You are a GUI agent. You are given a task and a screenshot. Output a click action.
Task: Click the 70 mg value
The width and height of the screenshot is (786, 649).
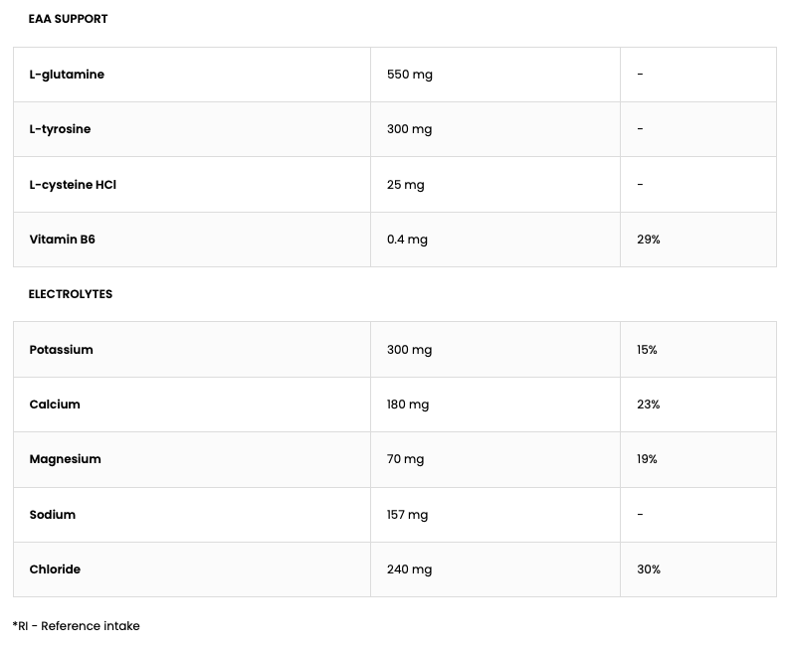pyautogui.click(x=405, y=459)
